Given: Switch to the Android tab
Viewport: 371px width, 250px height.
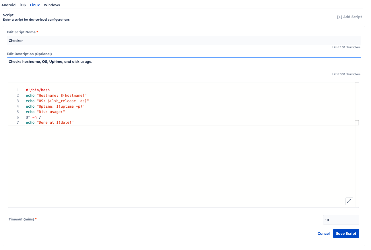Looking at the screenshot, I should pyautogui.click(x=8, y=5).
